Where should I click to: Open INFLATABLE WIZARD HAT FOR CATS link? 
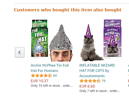(97, 71)
